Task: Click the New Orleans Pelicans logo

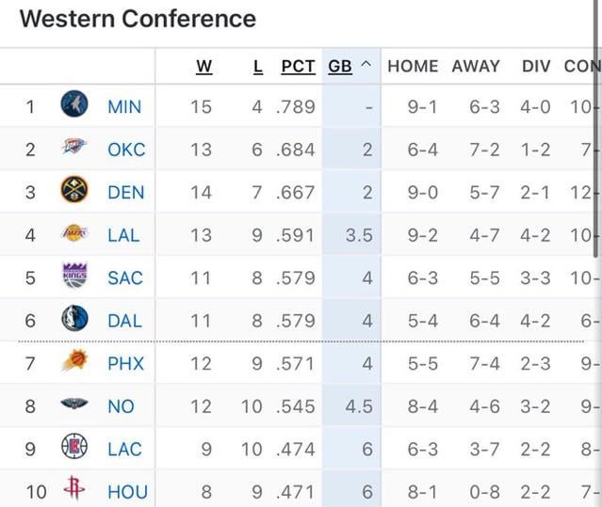Action: 74,405
